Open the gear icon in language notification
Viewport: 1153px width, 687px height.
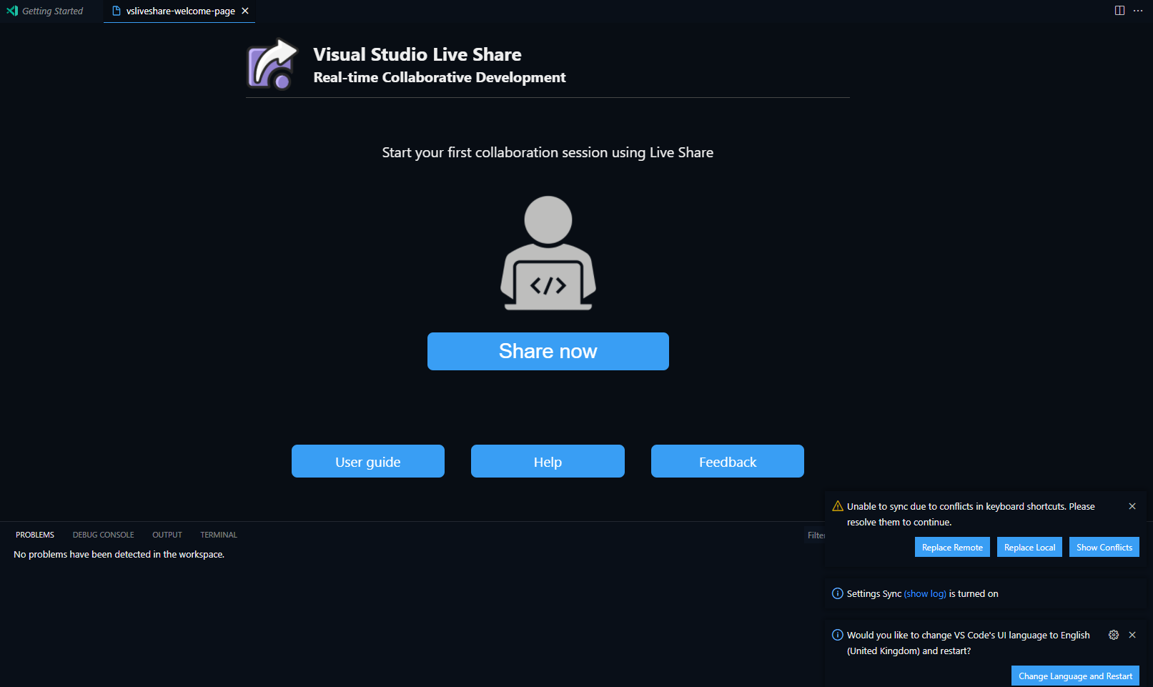(x=1114, y=634)
